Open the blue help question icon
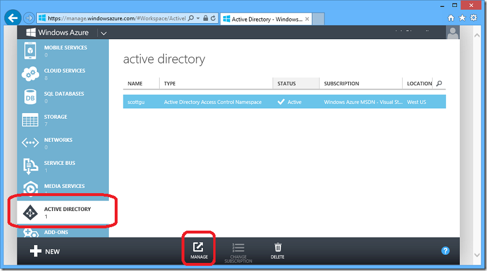Screen dimensions: 487x271 (x=446, y=250)
